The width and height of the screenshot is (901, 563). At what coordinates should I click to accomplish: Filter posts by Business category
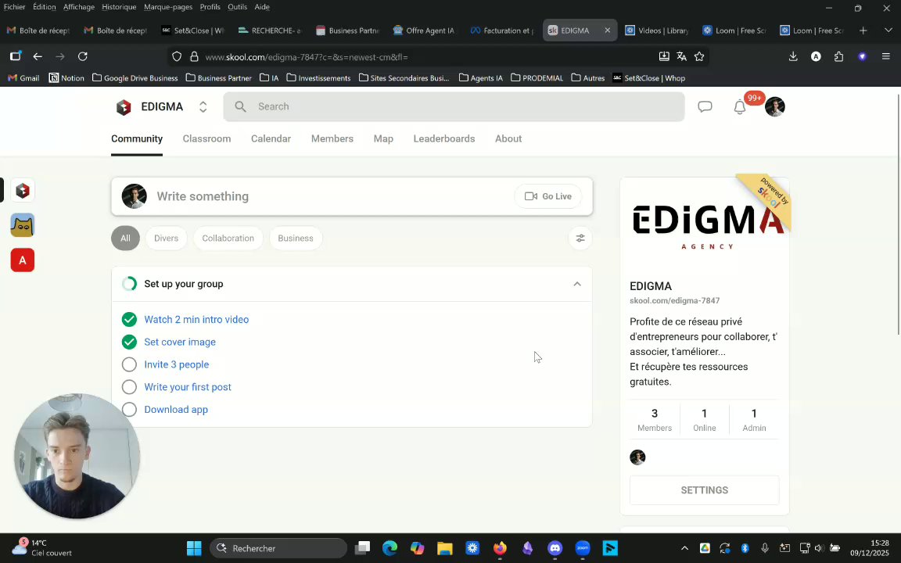tap(296, 238)
